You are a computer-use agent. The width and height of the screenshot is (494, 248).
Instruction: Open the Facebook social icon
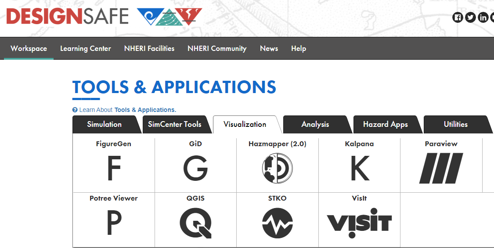(458, 17)
